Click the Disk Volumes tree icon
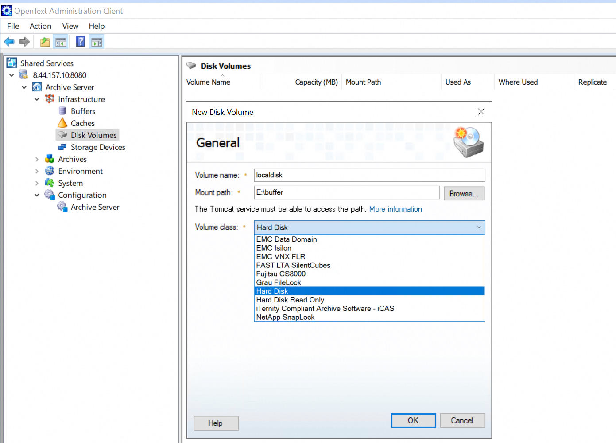The width and height of the screenshot is (616, 443). click(62, 135)
